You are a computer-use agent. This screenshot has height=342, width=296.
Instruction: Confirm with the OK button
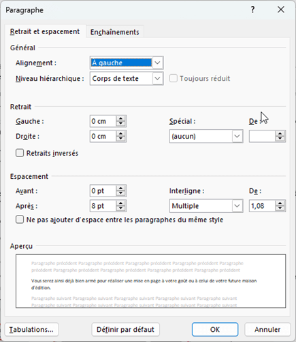tap(215, 330)
